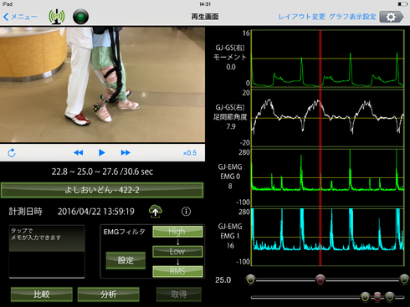
Task: Change the ×0.5 playback speed
Action: pos(190,153)
